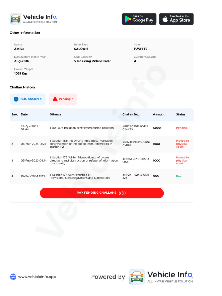Click the 500 amount value
Image resolution: width=222 pixels, height=296 pixels.
pos(156,176)
